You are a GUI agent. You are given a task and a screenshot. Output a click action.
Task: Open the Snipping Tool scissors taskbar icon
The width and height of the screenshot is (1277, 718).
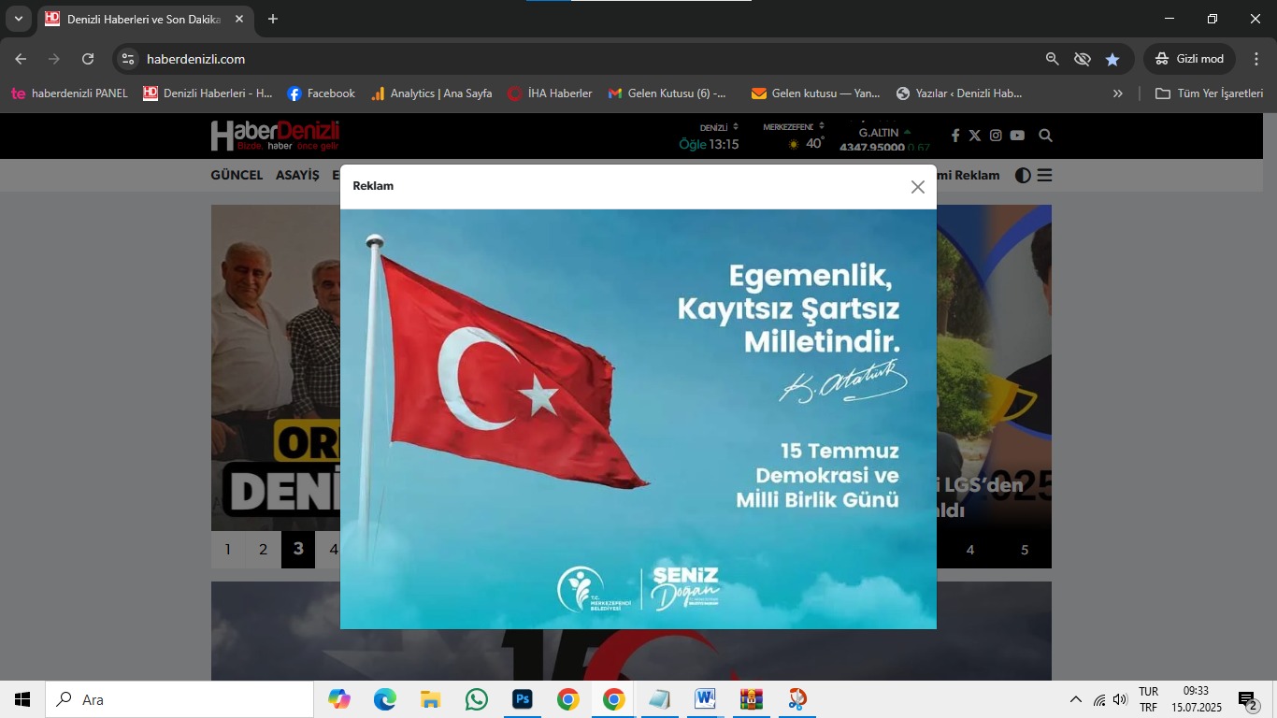tap(796, 699)
